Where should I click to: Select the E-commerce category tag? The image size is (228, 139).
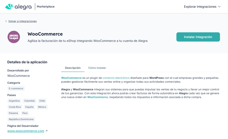coord(16,88)
